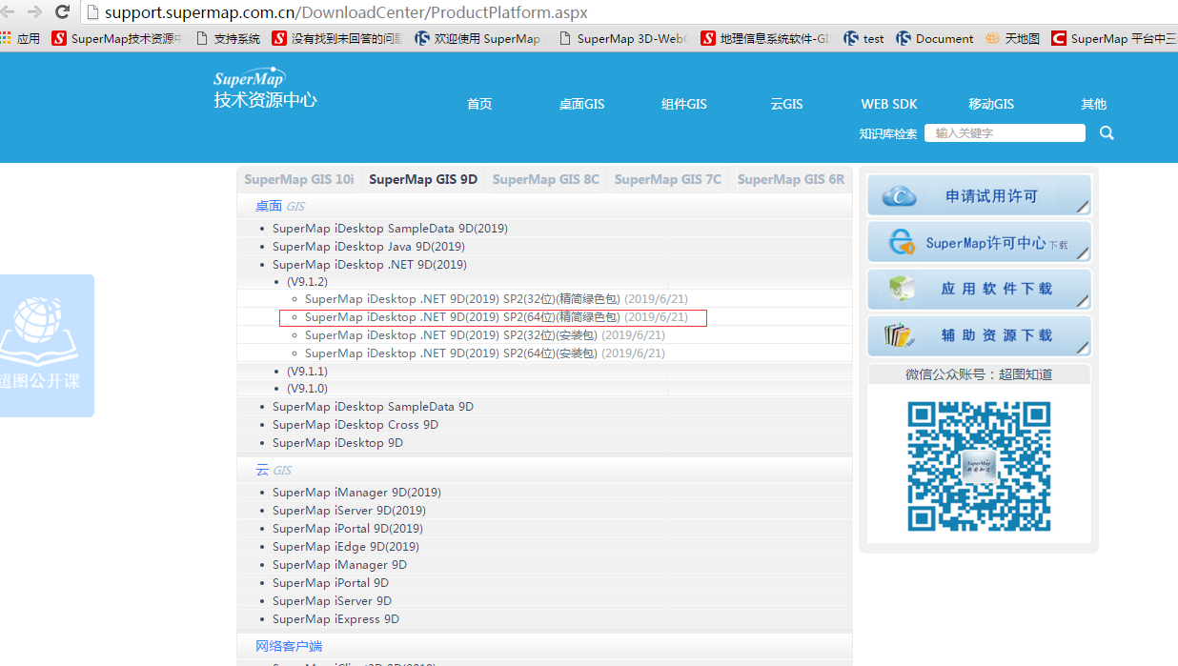Click the SuperMap 技术资源中心 logo
Viewport: 1178px width, 666px height.
click(264, 89)
